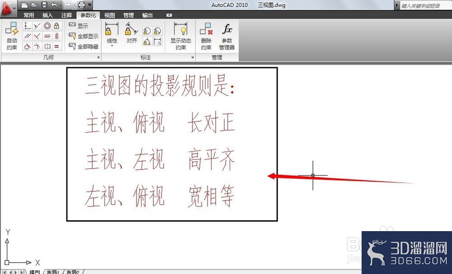Click the 管理 panel title label
The image size is (452, 274).
[217, 57]
